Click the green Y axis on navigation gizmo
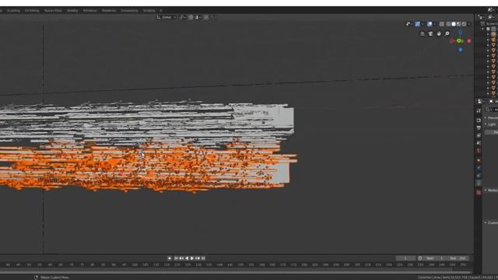Viewport: 498px width, 280px height. 459,40
